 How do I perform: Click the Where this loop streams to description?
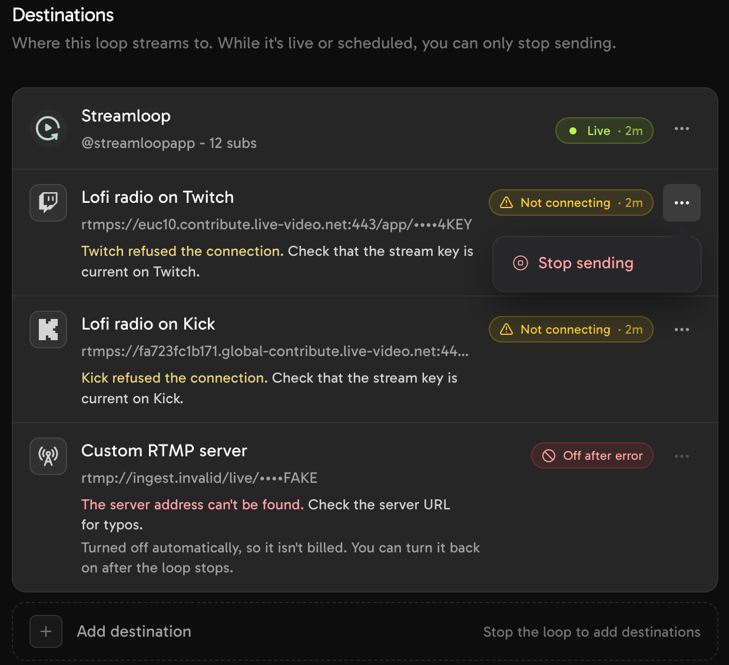(314, 44)
